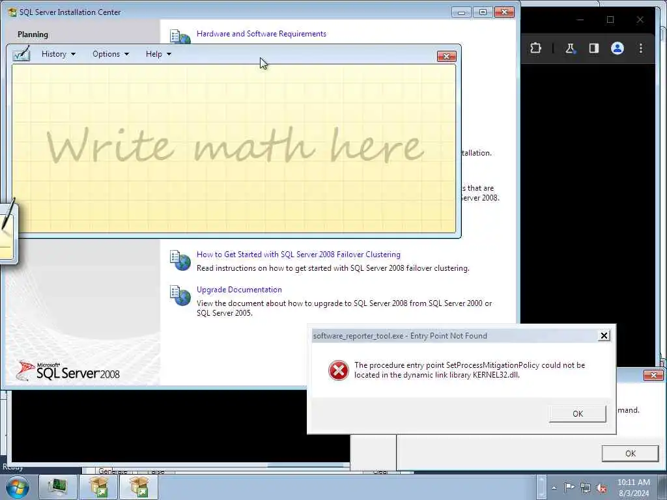This screenshot has height=500, width=667.
Task: Click the taskbar clock showing 10:11 AM
Action: coord(633,488)
